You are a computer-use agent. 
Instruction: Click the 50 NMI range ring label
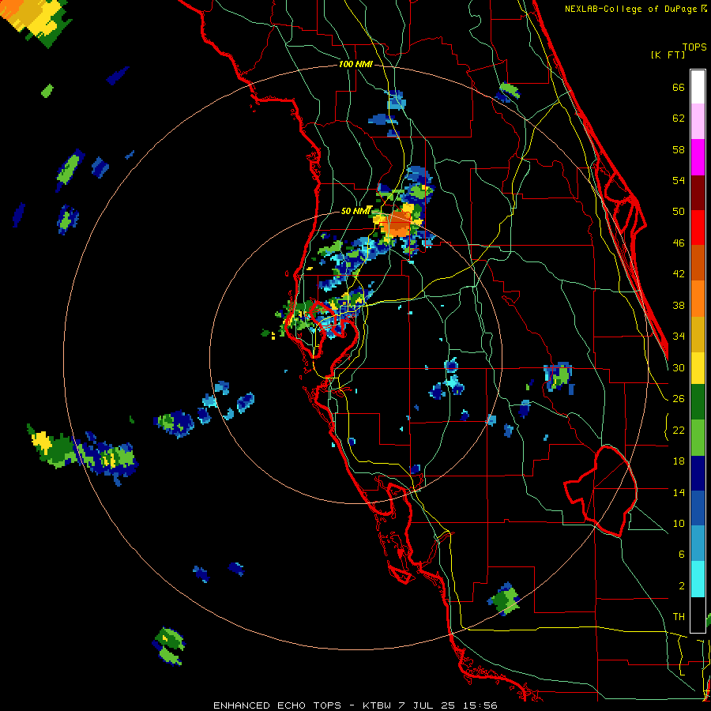click(356, 211)
